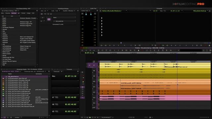Toggle the A10 track selector
Screen dimensions: 212x119
coord(94,82)
